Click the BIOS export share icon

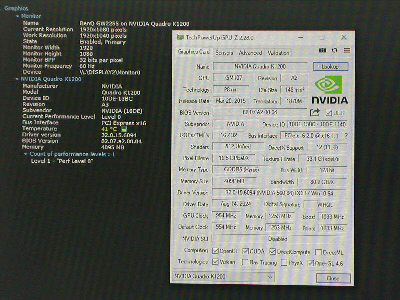(315, 113)
